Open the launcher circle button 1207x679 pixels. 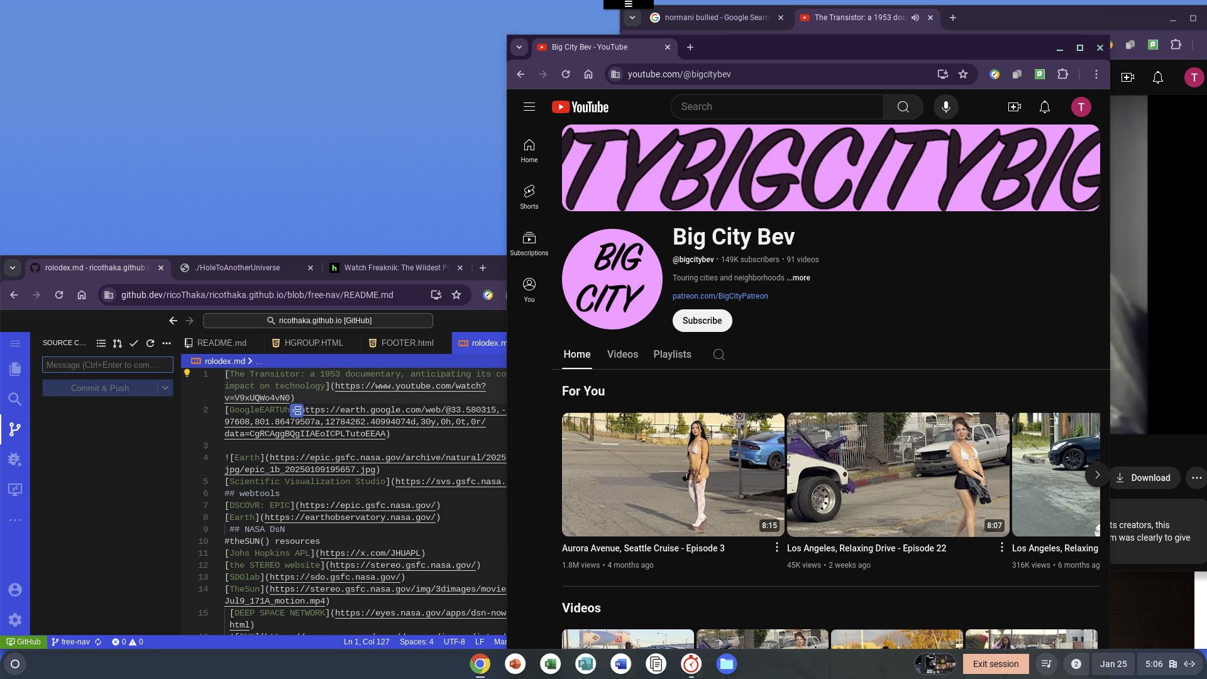tap(15, 664)
